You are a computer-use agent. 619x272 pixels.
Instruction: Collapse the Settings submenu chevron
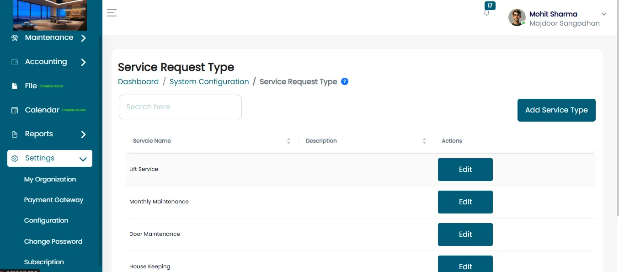coord(83,159)
